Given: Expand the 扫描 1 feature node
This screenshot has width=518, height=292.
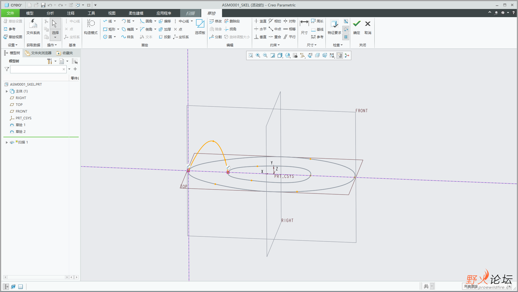Looking at the screenshot, I should (7, 142).
